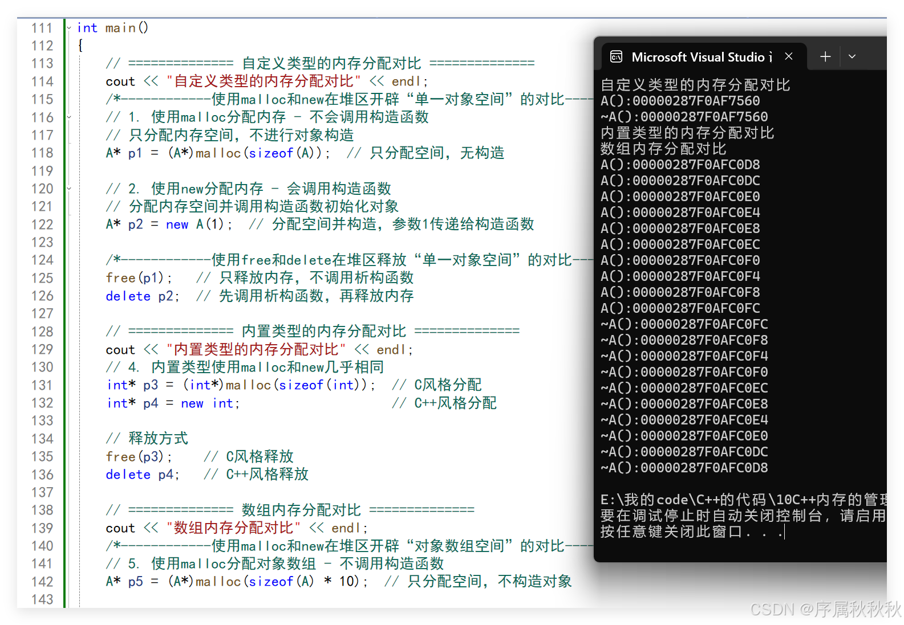This screenshot has width=904, height=625.
Task: Add a new console tab with plus button
Action: (x=825, y=56)
